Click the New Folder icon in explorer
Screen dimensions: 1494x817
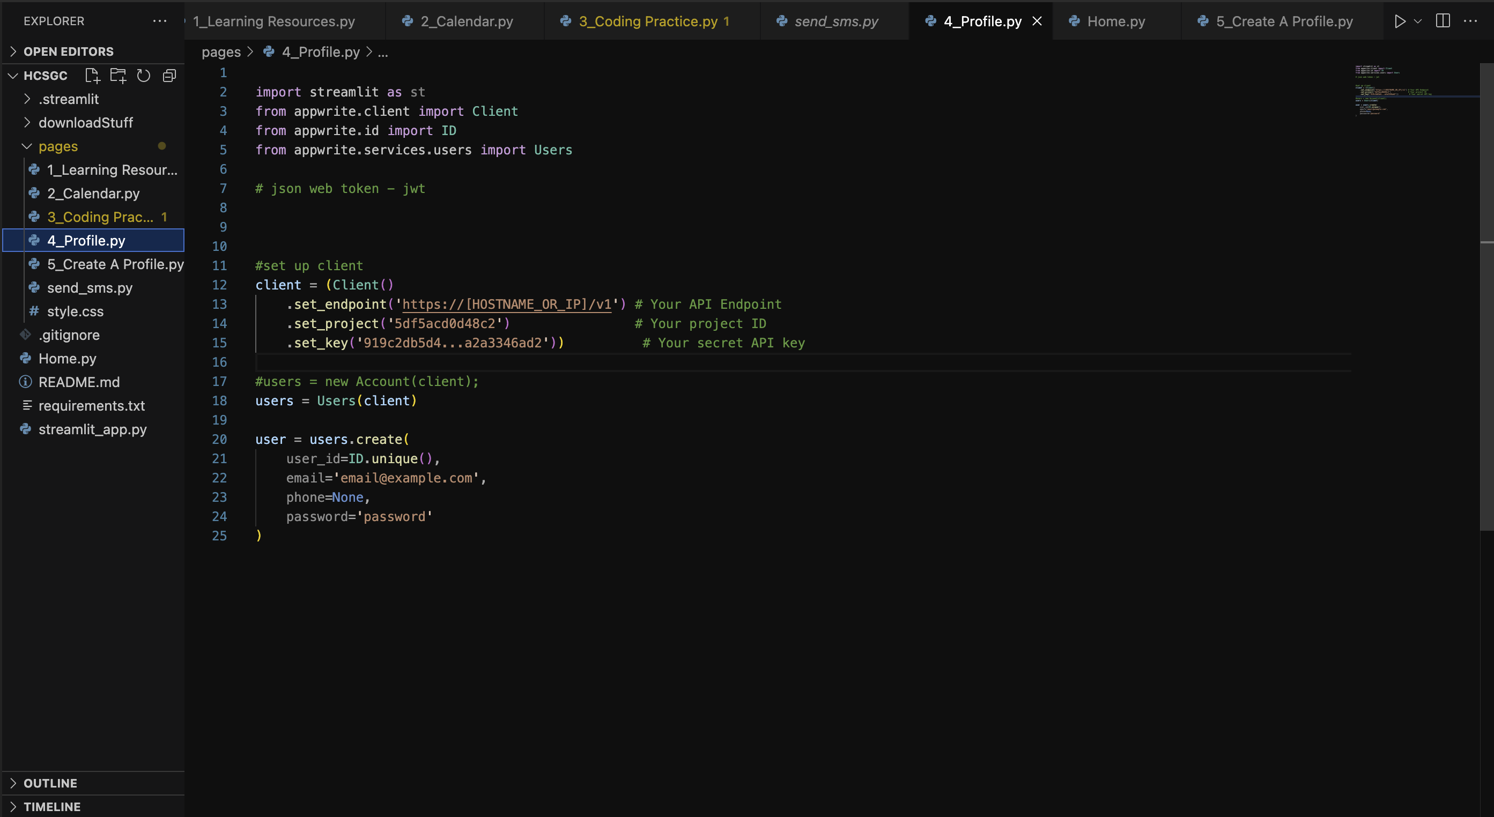[x=118, y=76]
